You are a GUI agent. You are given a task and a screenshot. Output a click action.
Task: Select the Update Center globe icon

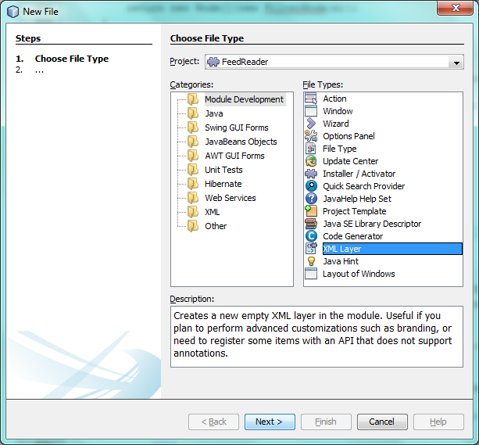(x=311, y=161)
